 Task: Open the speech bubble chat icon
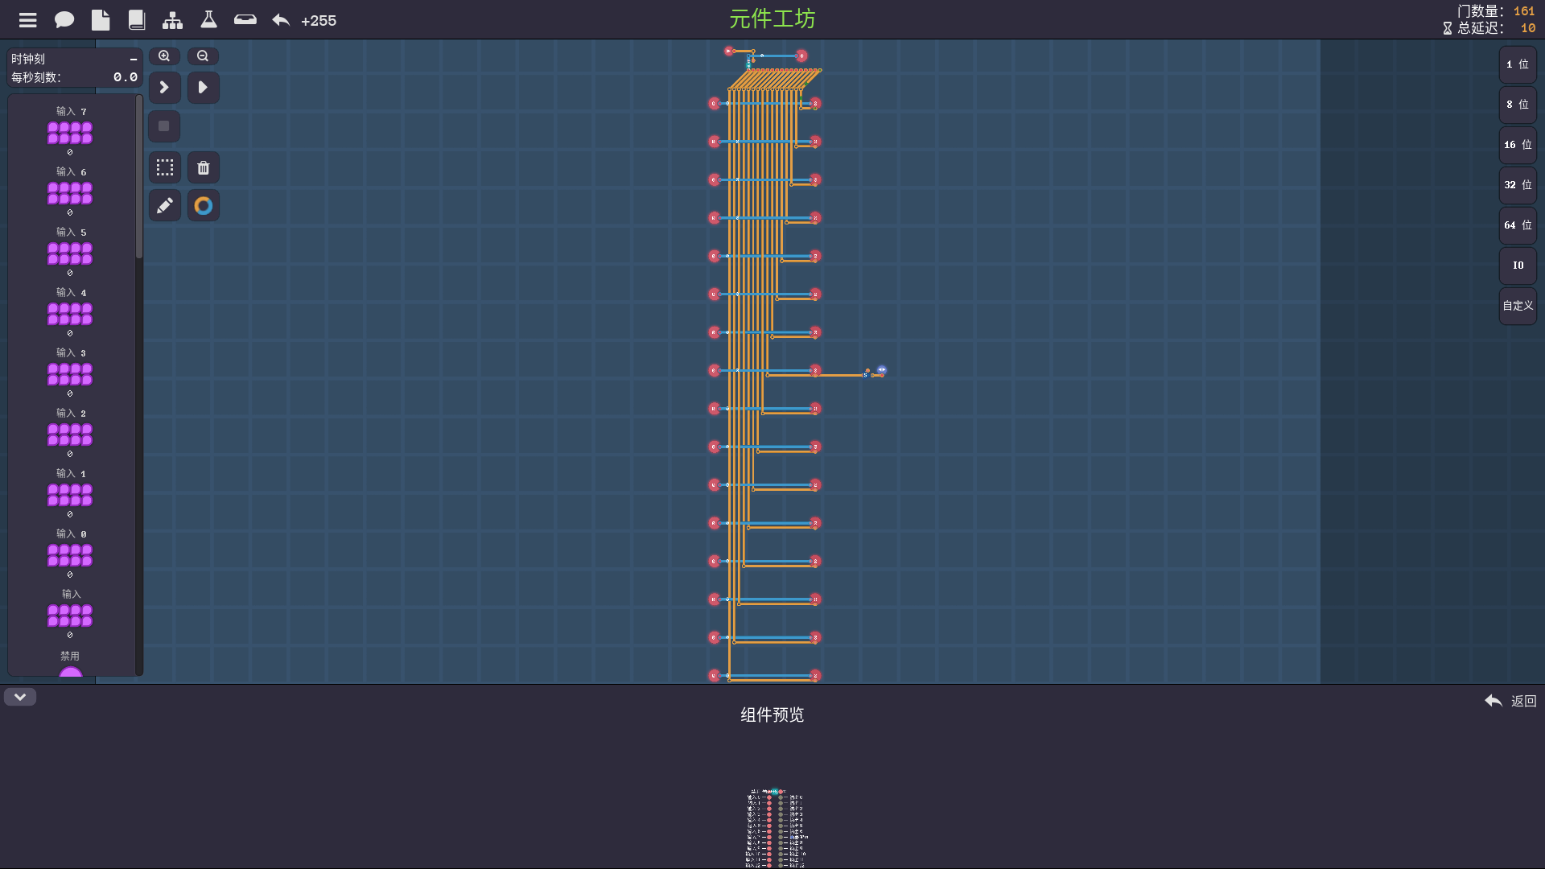click(x=64, y=20)
